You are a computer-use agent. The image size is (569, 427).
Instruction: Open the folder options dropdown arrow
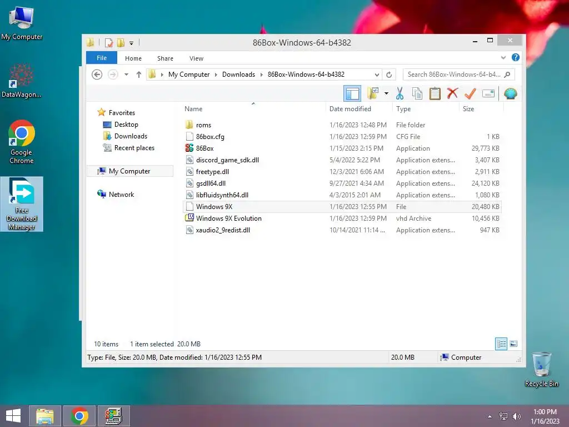tap(387, 93)
